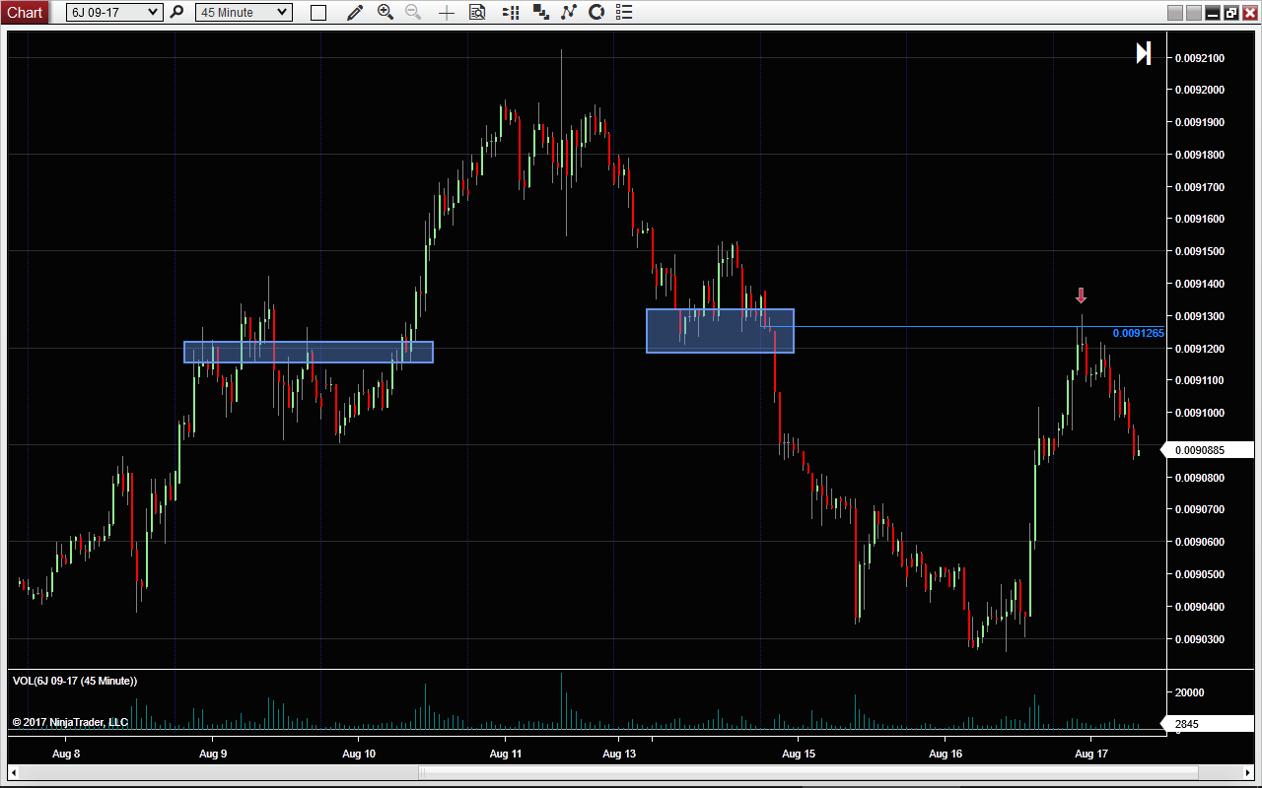Enable the cross hair pointer

447,13
